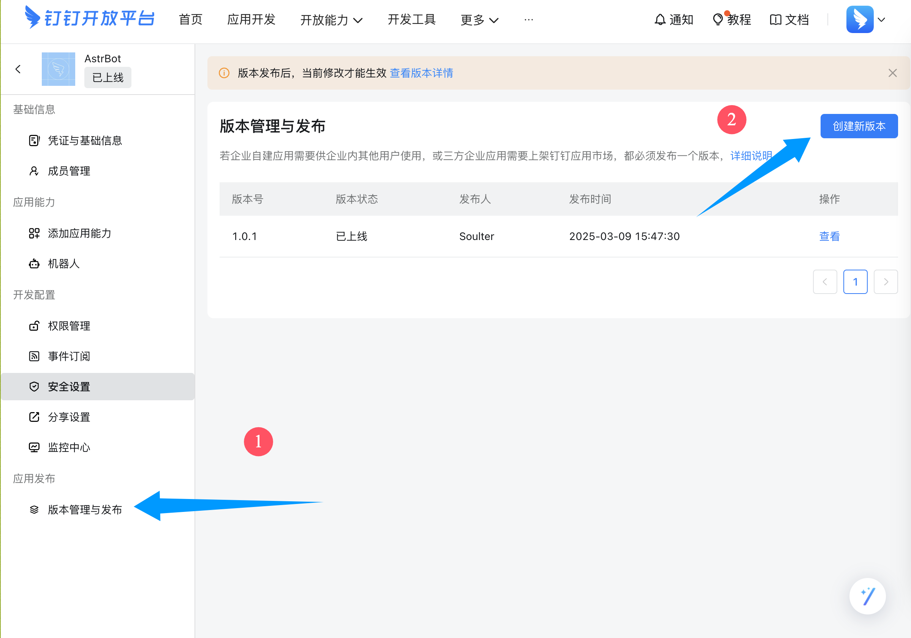Select 权限管理 in the sidebar

pos(69,326)
